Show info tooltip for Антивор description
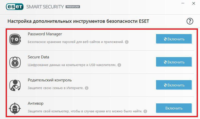This screenshot has width=200, height=119. coord(145,111)
